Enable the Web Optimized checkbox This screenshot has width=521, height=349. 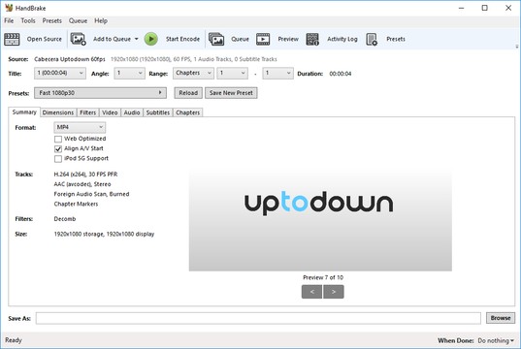coord(58,139)
